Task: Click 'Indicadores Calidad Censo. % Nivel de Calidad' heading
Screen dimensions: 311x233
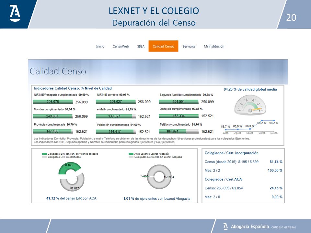Action: point(73,88)
